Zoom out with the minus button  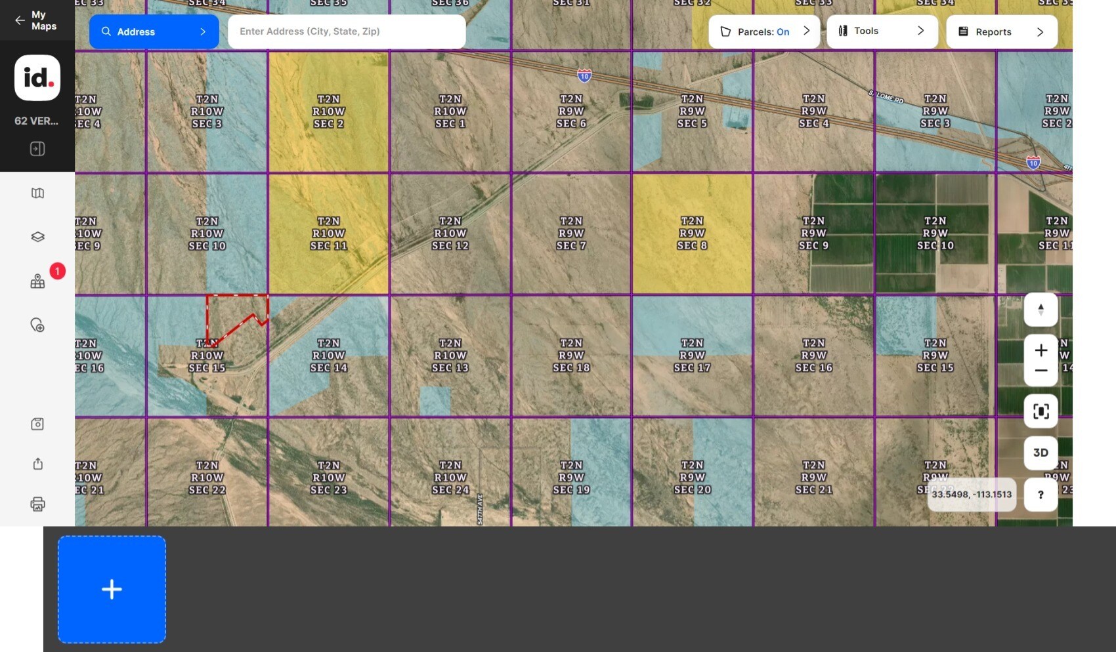click(1041, 371)
